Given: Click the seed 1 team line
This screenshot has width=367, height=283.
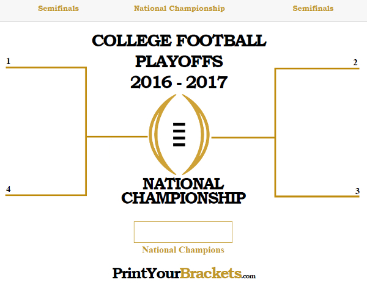Looking at the screenshot, I should (46, 68).
